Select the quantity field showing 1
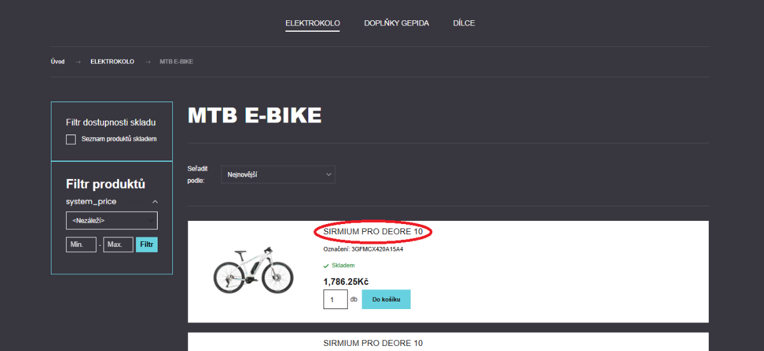This screenshot has height=351, width=764. point(335,300)
